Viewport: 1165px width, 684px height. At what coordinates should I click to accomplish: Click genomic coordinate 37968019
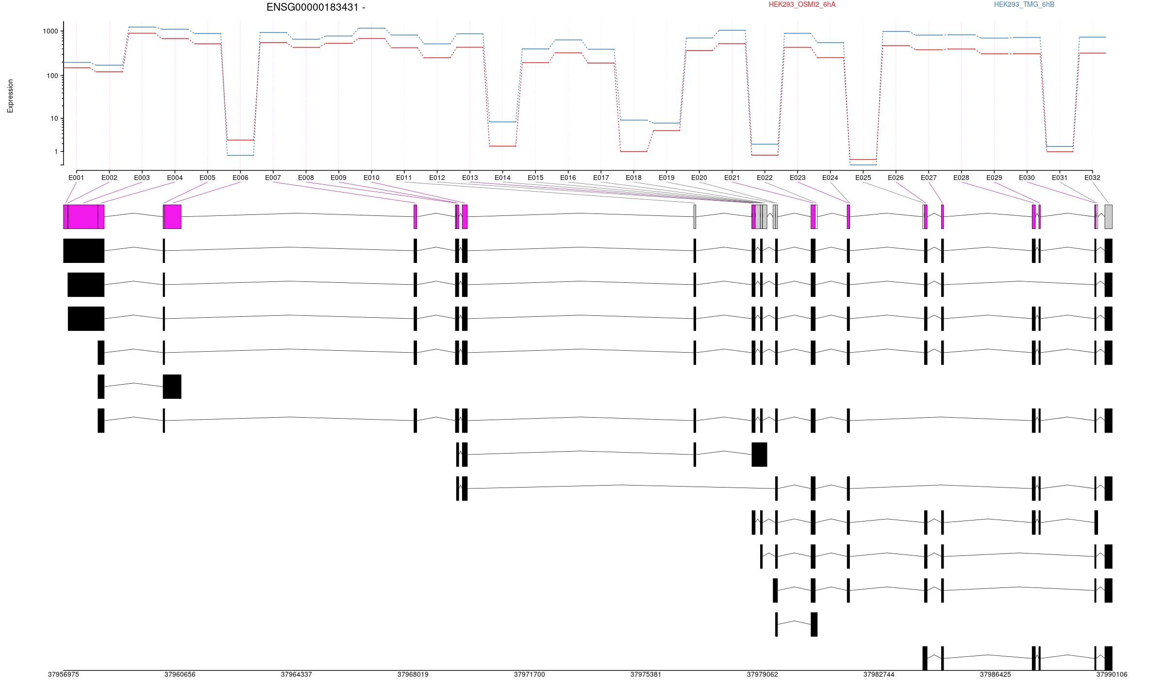[x=413, y=674]
